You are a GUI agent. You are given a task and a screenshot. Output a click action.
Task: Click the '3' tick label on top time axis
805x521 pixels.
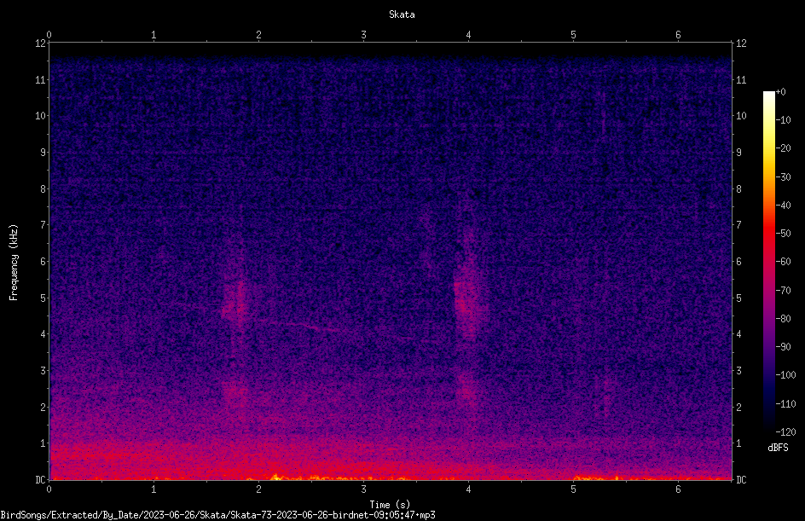point(363,35)
